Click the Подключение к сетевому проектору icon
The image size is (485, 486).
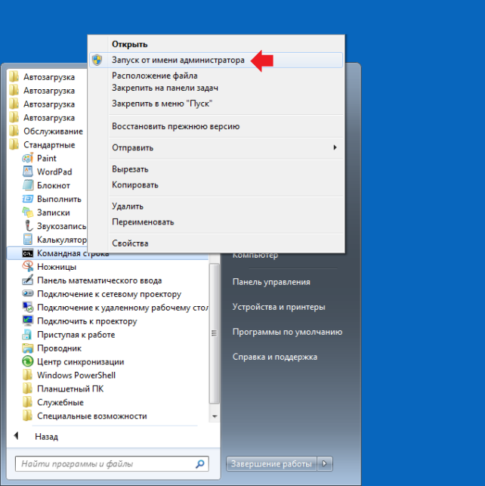pos(27,293)
